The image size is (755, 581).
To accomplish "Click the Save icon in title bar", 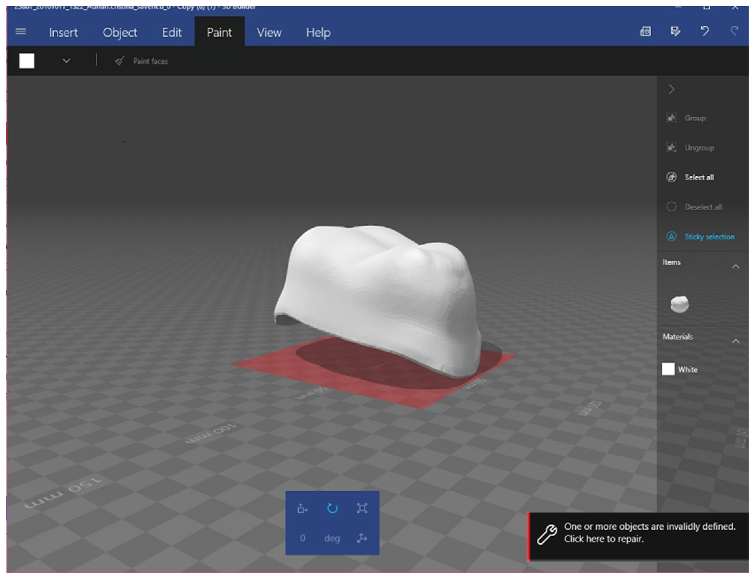I will coord(675,32).
